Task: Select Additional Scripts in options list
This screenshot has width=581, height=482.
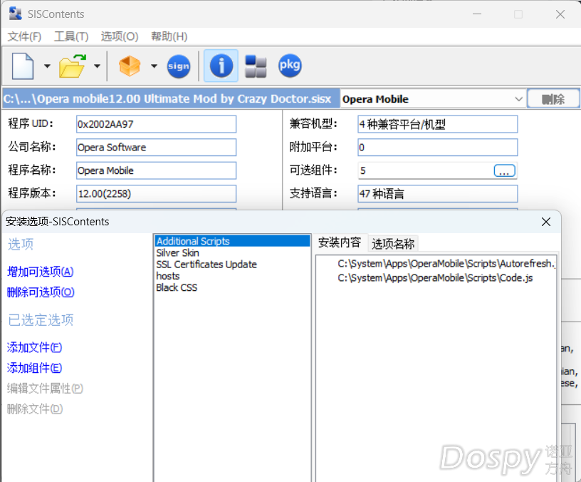Action: 232,241
